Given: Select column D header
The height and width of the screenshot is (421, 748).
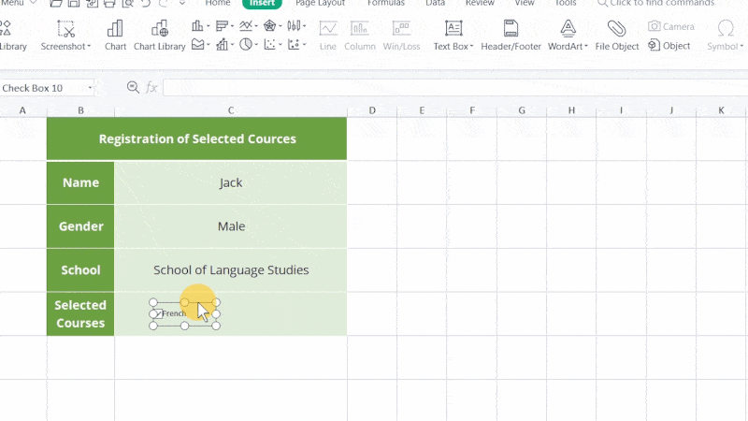Looking at the screenshot, I should [372, 110].
